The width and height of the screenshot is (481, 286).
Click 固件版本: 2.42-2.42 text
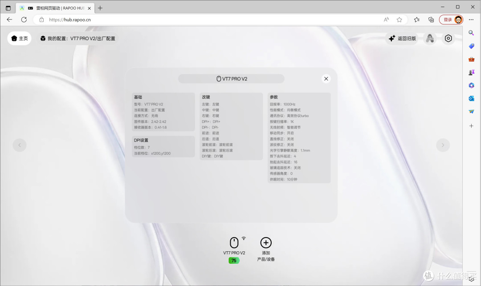click(x=150, y=121)
